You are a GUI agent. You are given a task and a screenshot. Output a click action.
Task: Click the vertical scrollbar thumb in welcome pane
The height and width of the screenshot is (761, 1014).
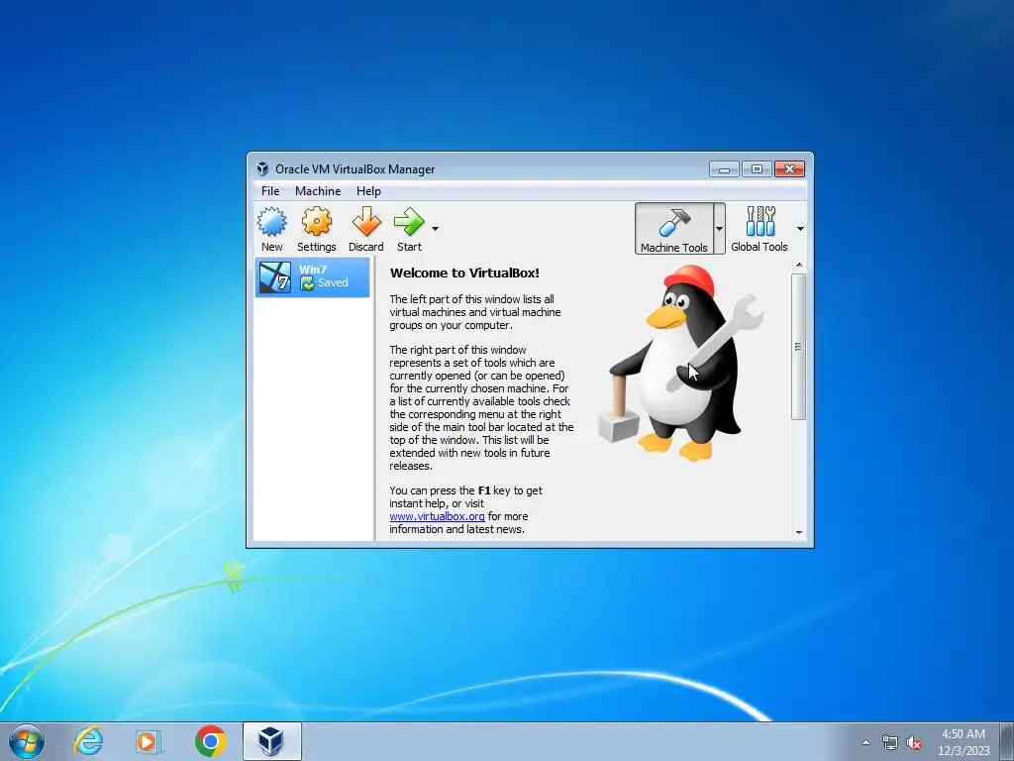[799, 346]
